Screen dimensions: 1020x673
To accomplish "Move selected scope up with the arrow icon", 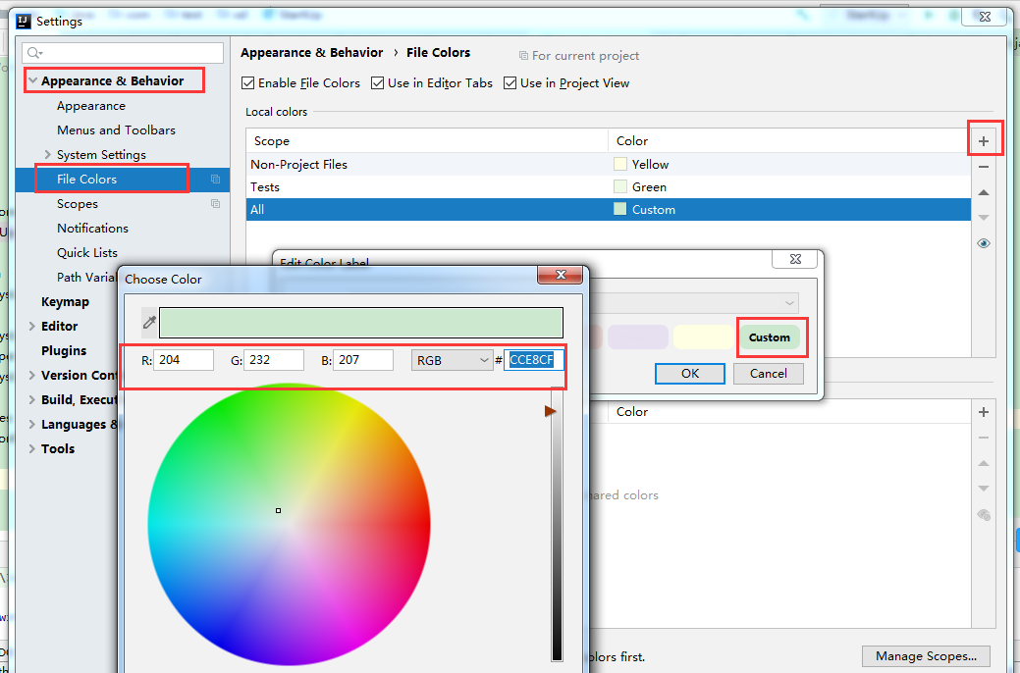I will click(x=984, y=192).
